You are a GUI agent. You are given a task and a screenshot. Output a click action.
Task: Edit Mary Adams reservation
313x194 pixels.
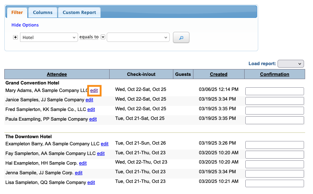(x=94, y=91)
